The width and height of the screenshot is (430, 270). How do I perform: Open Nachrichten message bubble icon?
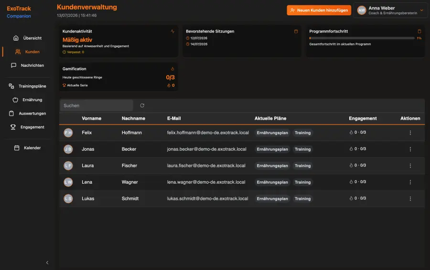13,65
